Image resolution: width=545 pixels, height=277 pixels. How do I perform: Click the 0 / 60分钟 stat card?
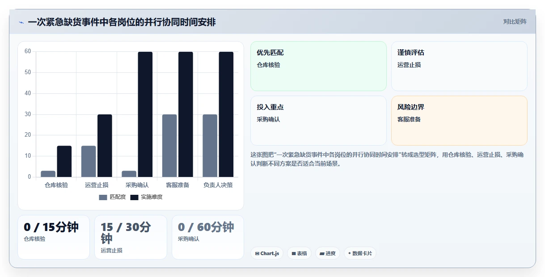[x=208, y=237]
